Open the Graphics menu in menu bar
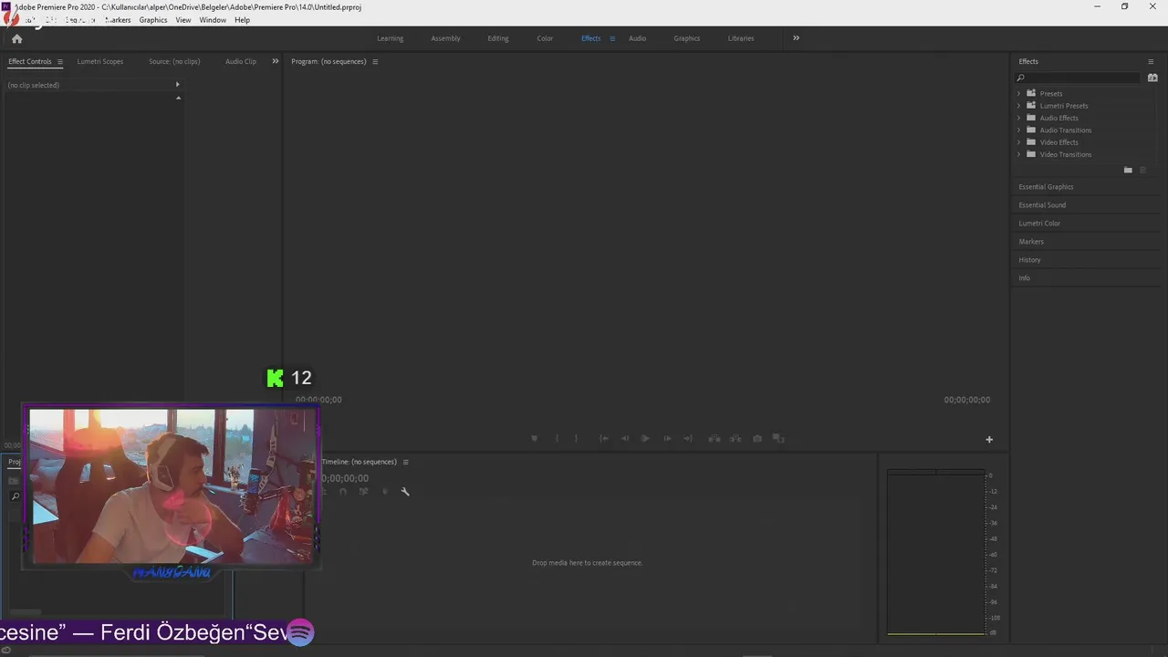 coord(152,20)
